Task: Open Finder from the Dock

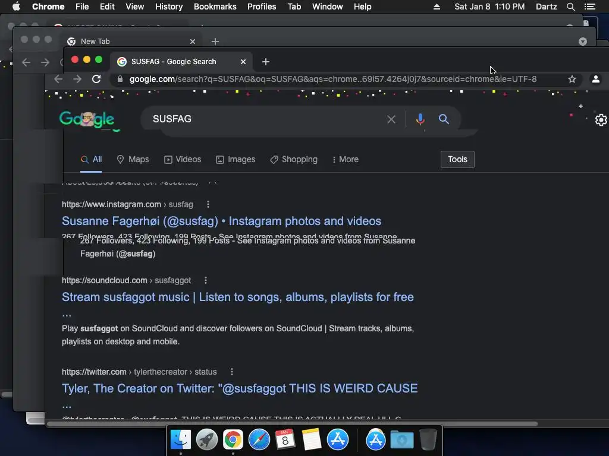Action: pos(181,440)
